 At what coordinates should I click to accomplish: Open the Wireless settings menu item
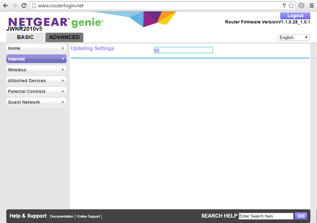36,70
